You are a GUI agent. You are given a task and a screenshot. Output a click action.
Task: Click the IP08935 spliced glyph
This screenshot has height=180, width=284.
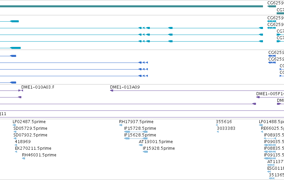(270, 138)
